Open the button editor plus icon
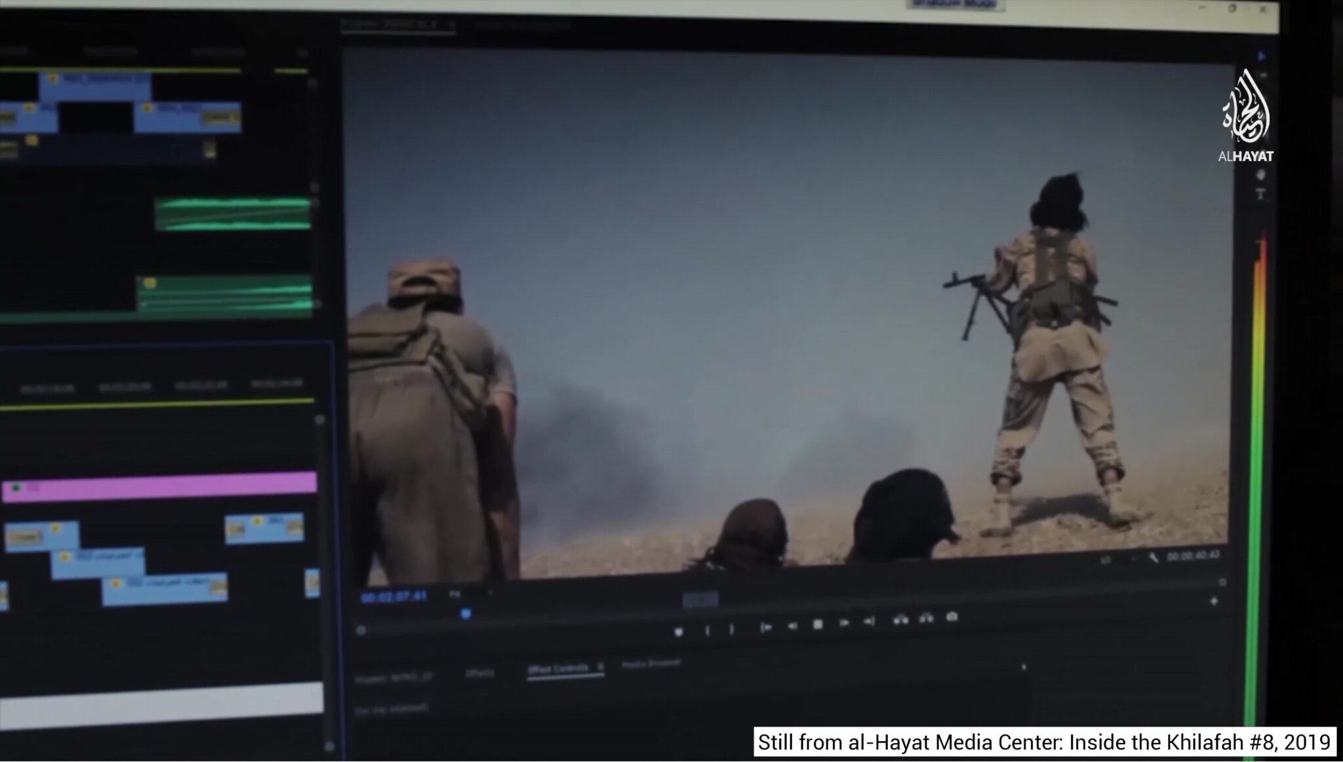This screenshot has width=1343, height=762. [1214, 601]
